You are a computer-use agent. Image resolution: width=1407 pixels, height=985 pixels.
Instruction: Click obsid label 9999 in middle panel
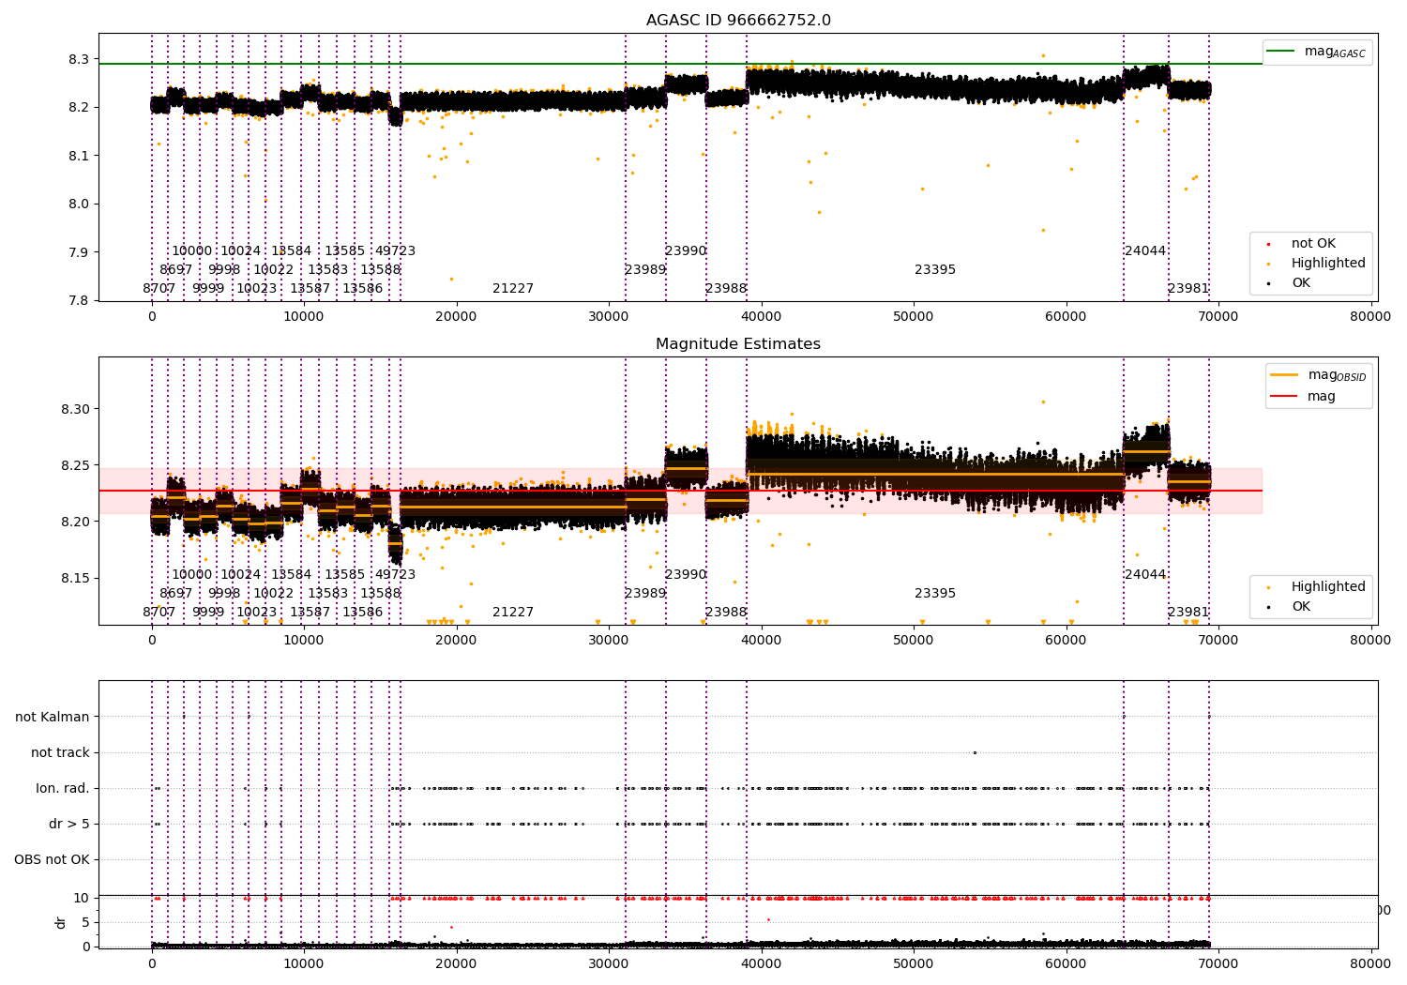pyautogui.click(x=208, y=613)
